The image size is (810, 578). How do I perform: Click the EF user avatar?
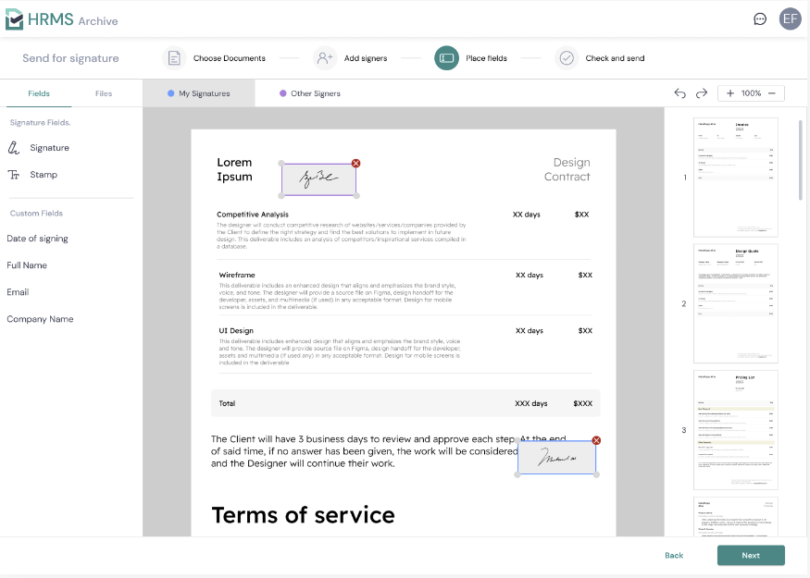coord(790,18)
